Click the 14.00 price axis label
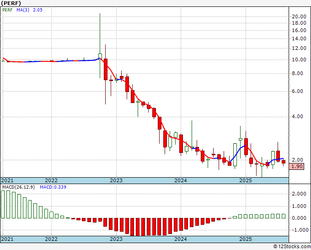 299,39
